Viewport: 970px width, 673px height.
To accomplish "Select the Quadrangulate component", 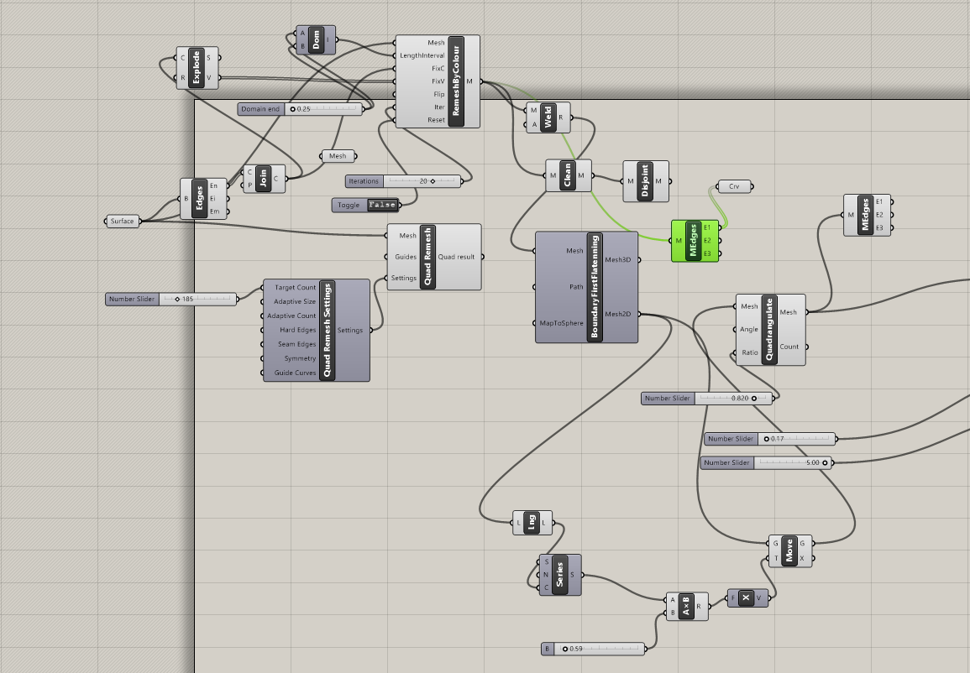I will tap(770, 330).
